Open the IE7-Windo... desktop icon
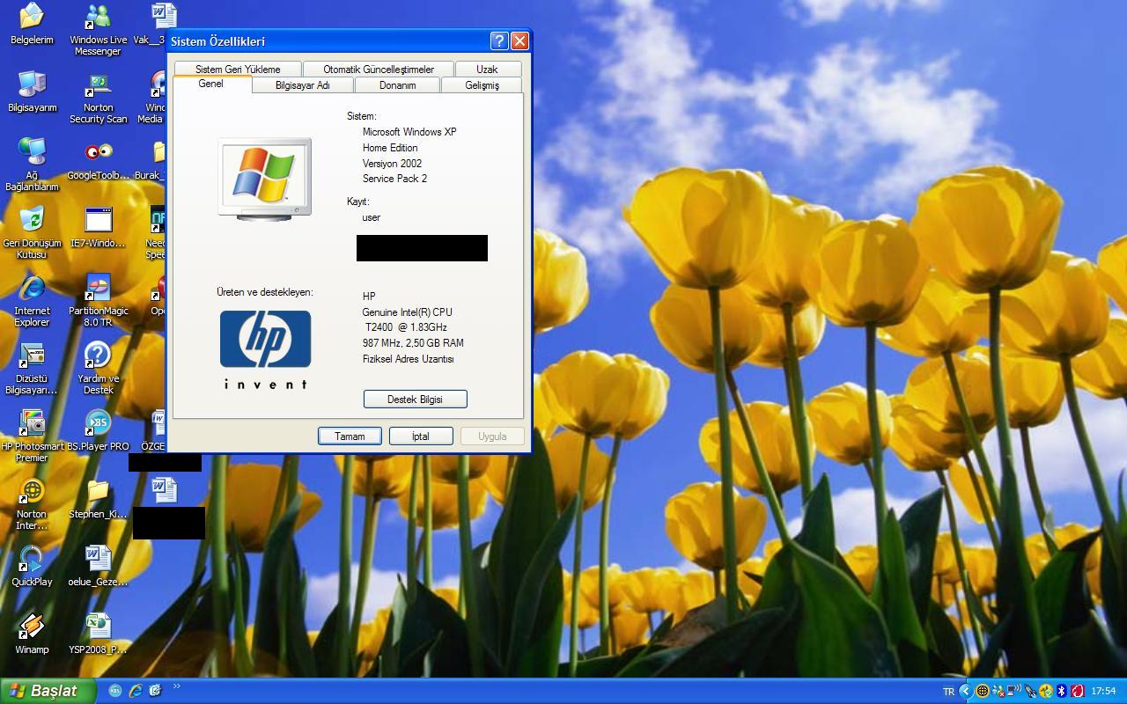This screenshot has height=704, width=1127. click(98, 227)
